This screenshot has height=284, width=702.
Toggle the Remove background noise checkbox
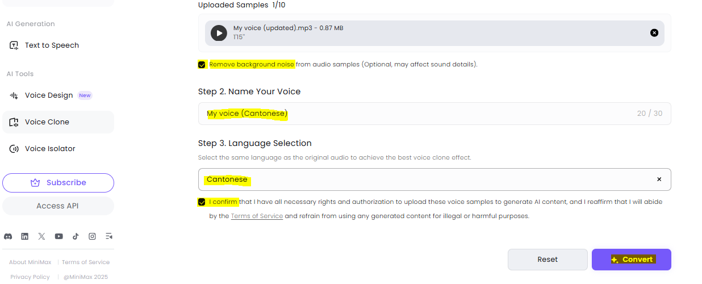point(202,65)
